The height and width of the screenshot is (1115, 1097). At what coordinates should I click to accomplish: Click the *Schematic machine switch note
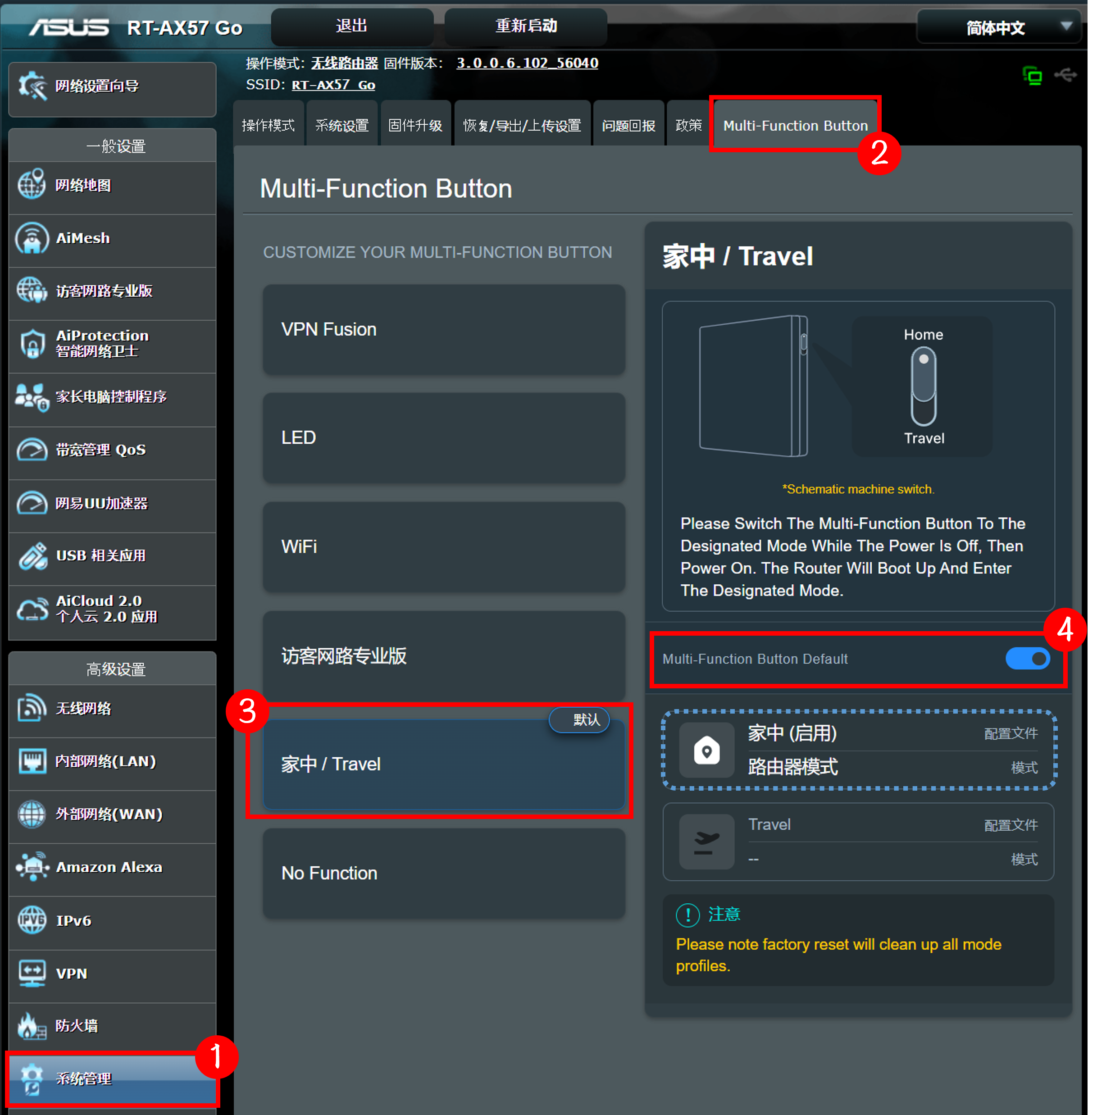[x=858, y=489]
